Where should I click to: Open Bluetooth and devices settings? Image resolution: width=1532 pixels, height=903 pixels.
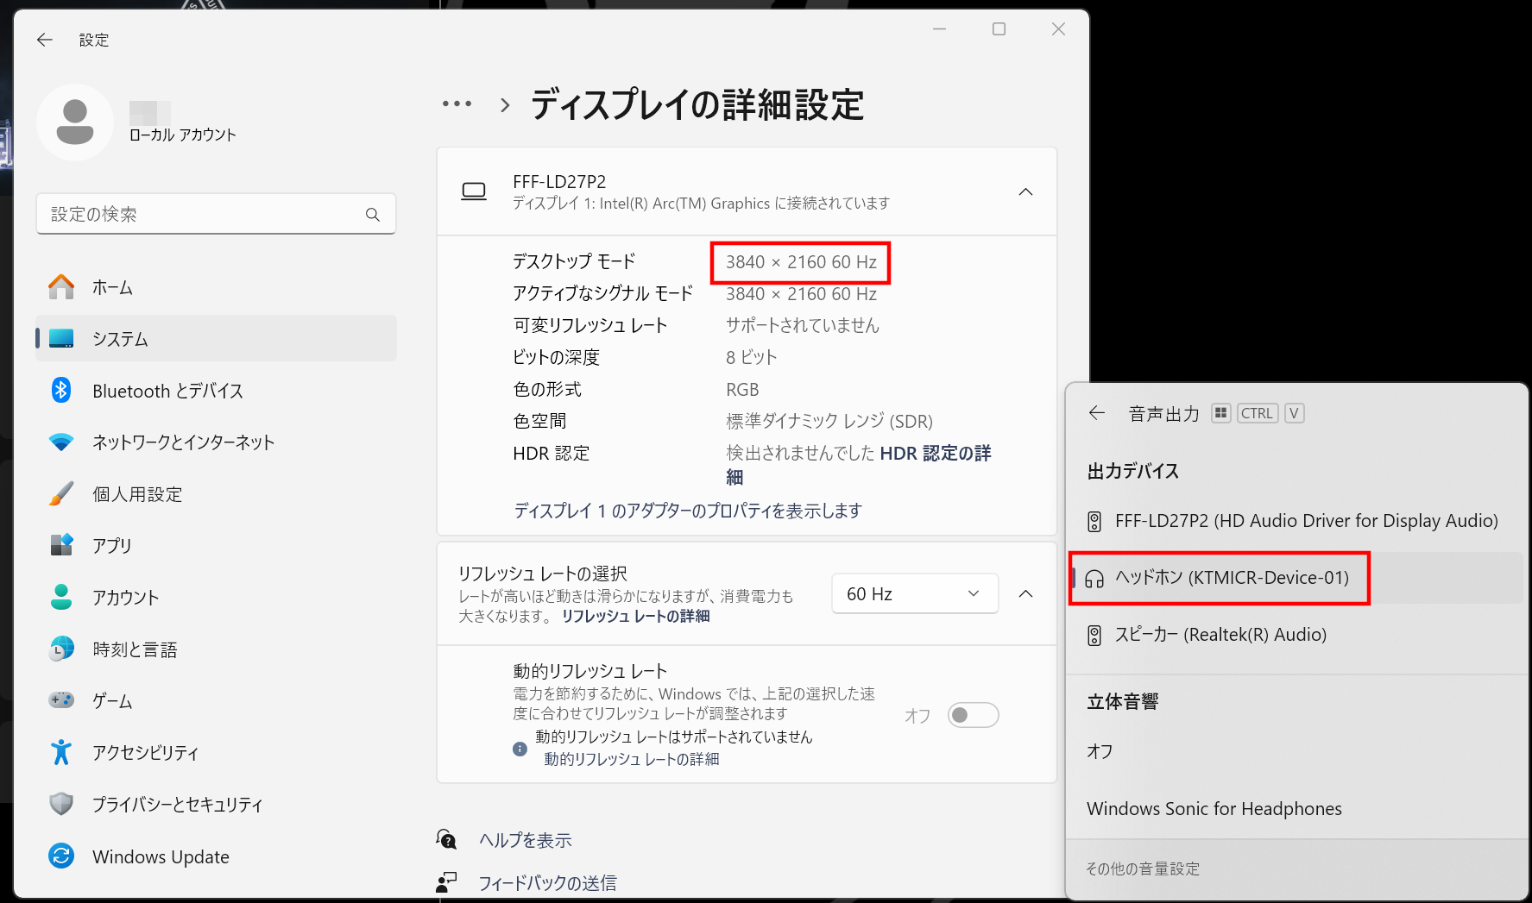click(167, 391)
